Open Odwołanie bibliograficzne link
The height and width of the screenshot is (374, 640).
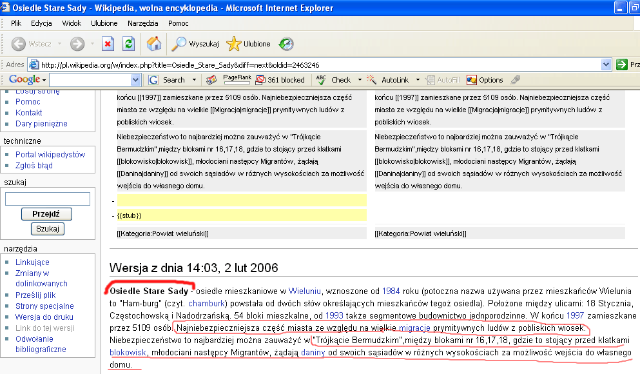(41, 344)
